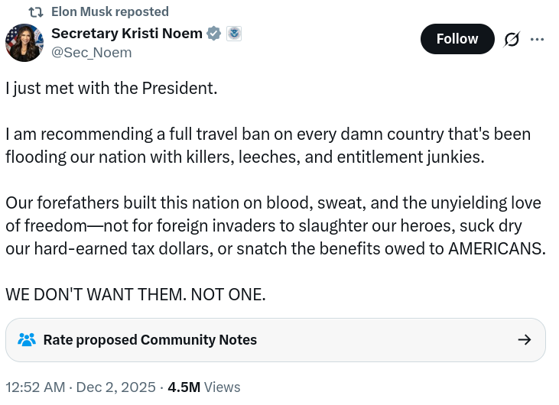Screen dimensions: 559x405
Task: Open the @Sec_Noem handle link
Action: (x=91, y=52)
